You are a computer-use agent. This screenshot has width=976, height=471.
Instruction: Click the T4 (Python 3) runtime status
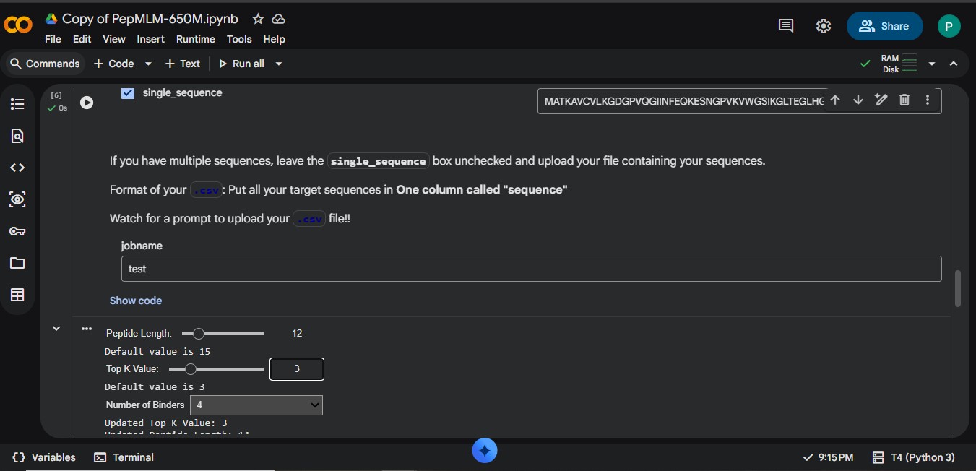[914, 457]
